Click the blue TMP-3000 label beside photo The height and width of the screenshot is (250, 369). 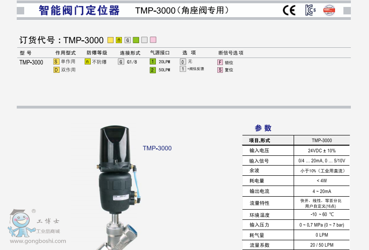pos(157,148)
